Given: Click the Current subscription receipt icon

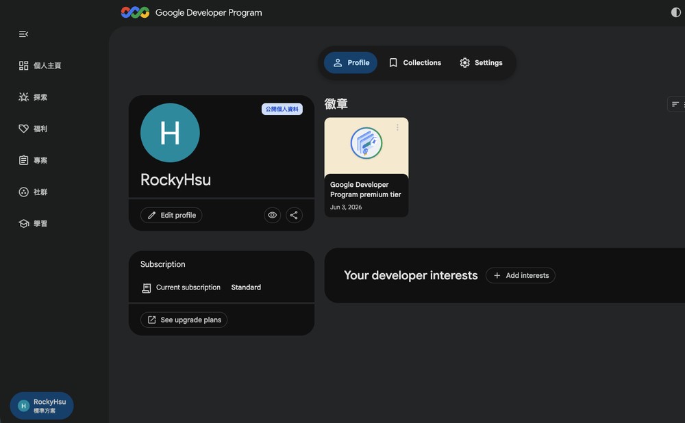Looking at the screenshot, I should [x=147, y=288].
